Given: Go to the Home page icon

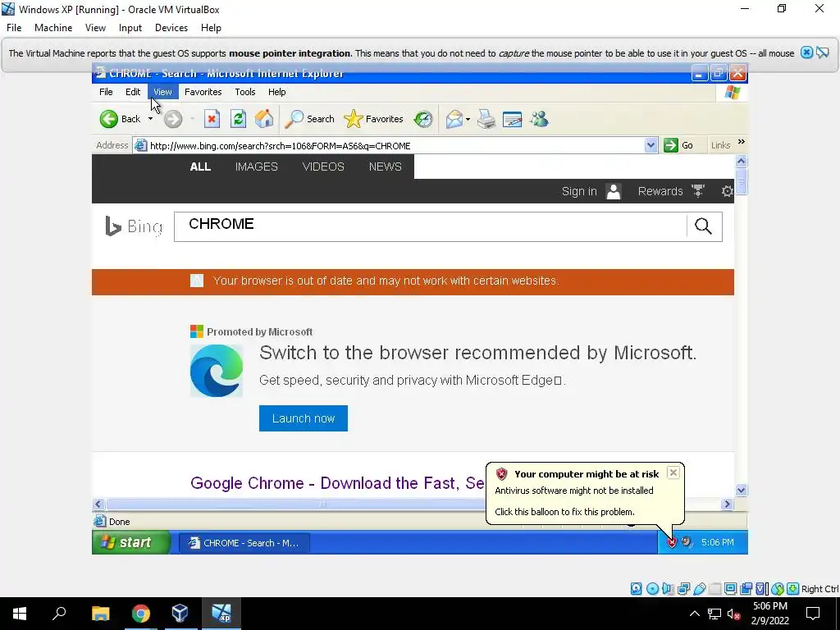Looking at the screenshot, I should click(x=264, y=119).
